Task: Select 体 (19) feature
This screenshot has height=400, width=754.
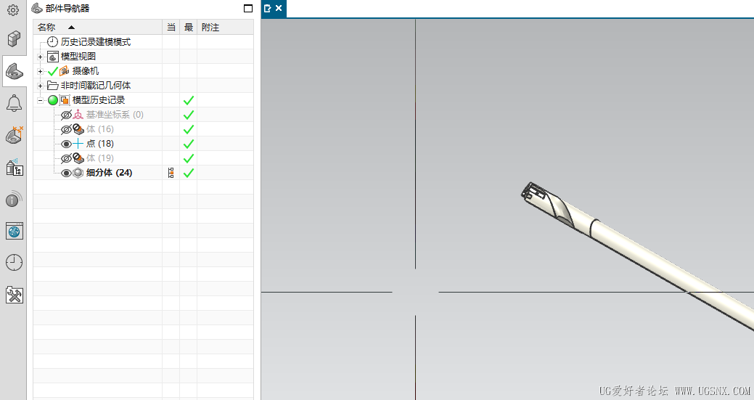Action: tap(100, 158)
